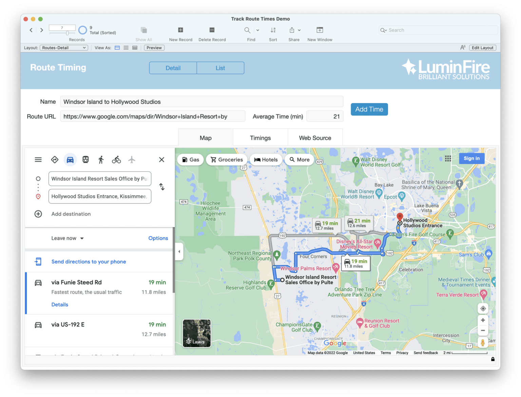
Task: Open the Google Maps hamburger menu
Action: point(38,159)
